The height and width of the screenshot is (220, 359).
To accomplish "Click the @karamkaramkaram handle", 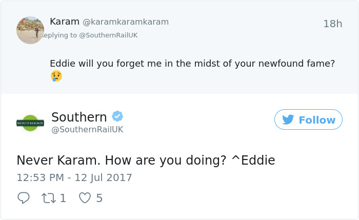I will [x=126, y=22].
